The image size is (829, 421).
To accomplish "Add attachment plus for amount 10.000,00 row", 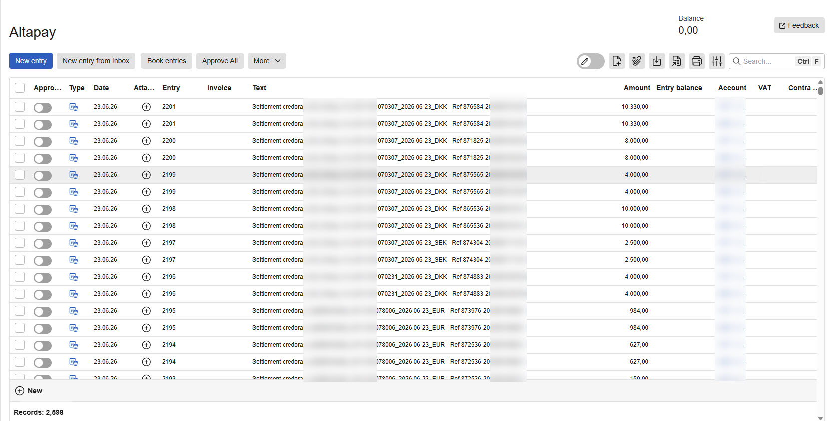I will (146, 226).
